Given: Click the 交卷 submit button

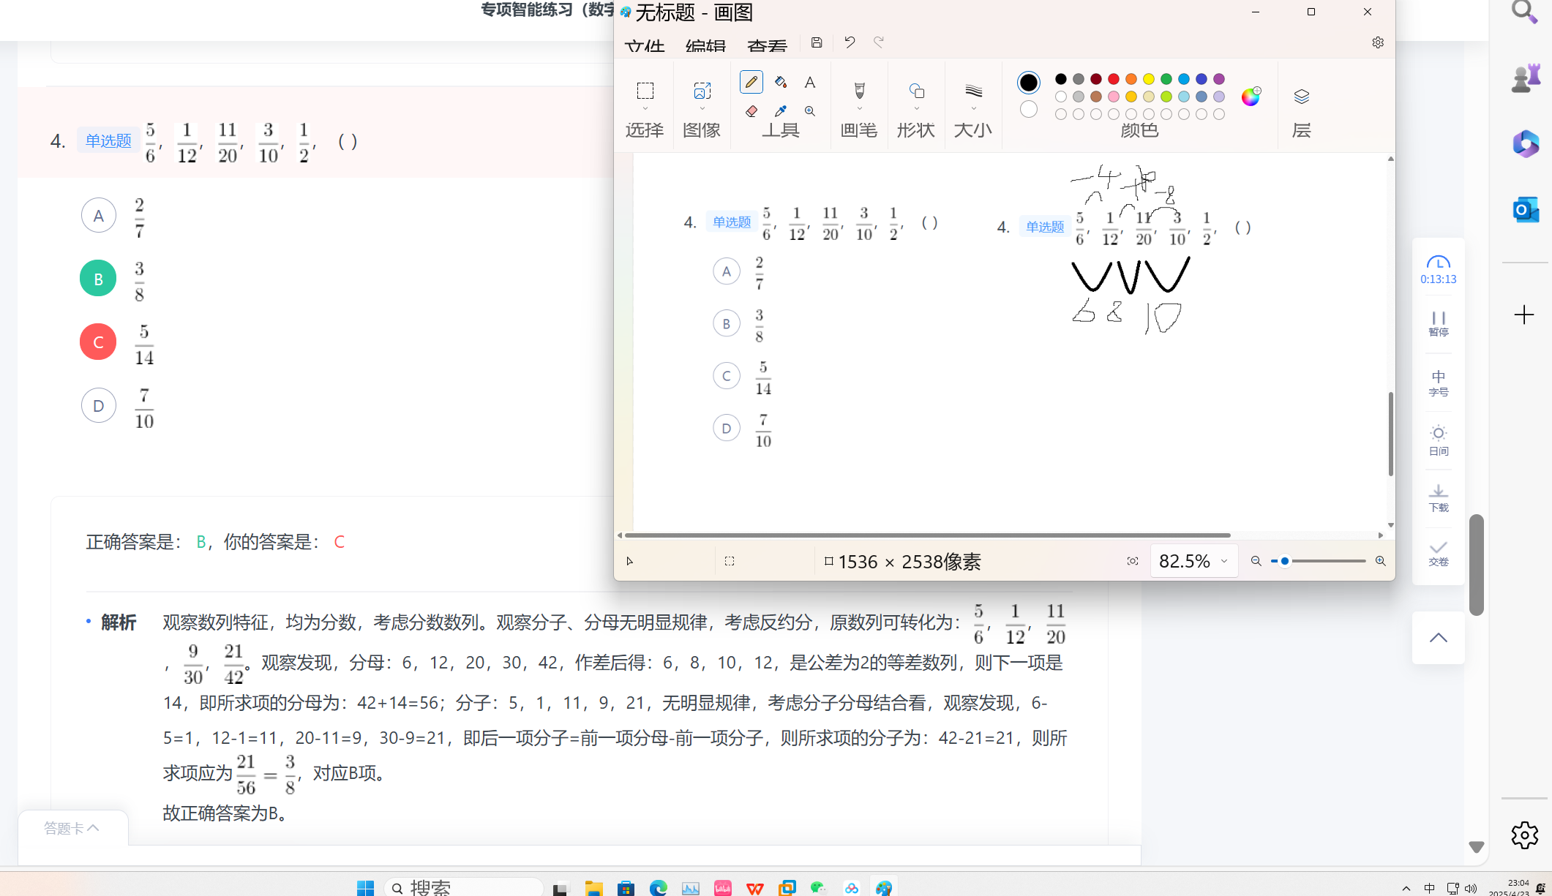Looking at the screenshot, I should [x=1438, y=552].
